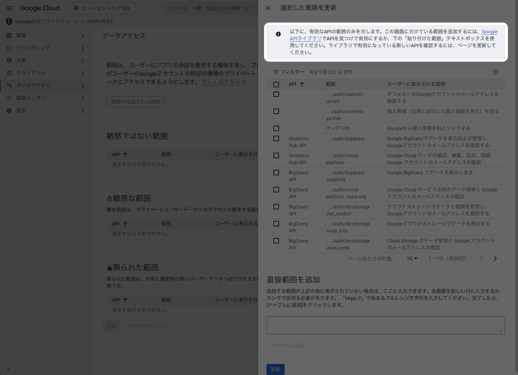Click the 範囲の追加または削除 button
518x375 pixels.
pos(135,102)
